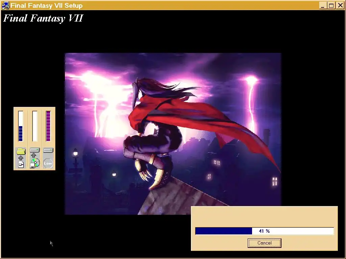Click the yellow folder icon in the status panel
The height and width of the screenshot is (259, 346).
click(x=21, y=151)
